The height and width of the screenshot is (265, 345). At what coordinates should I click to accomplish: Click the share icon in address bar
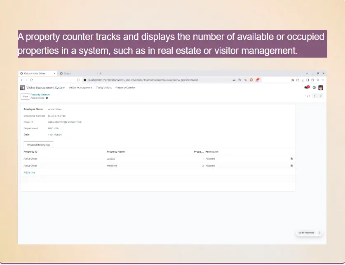[245, 80]
